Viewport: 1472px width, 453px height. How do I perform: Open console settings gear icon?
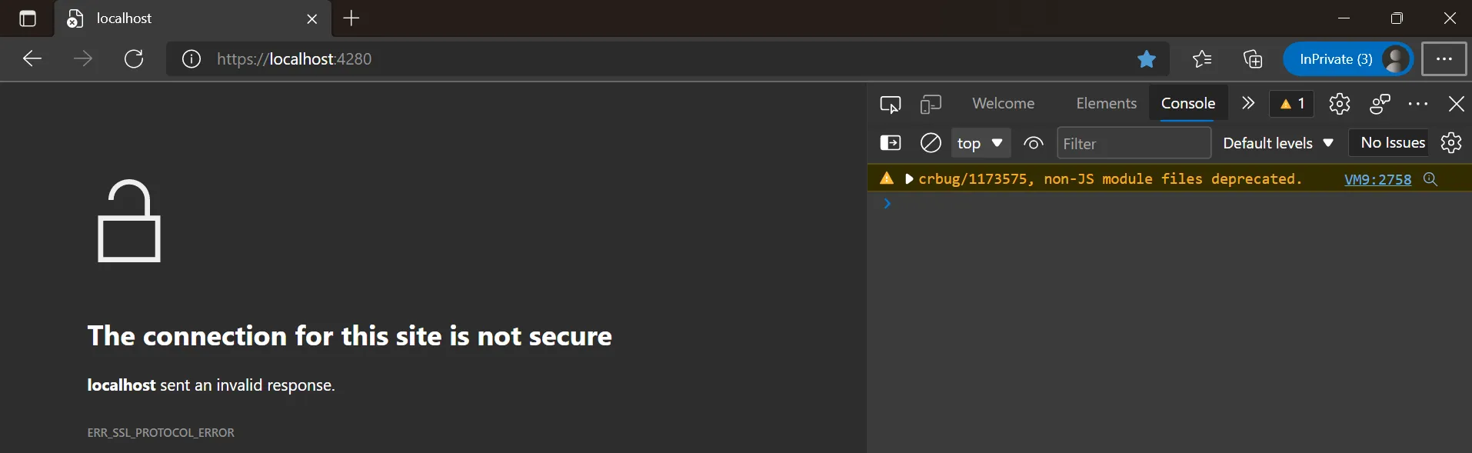1451,143
